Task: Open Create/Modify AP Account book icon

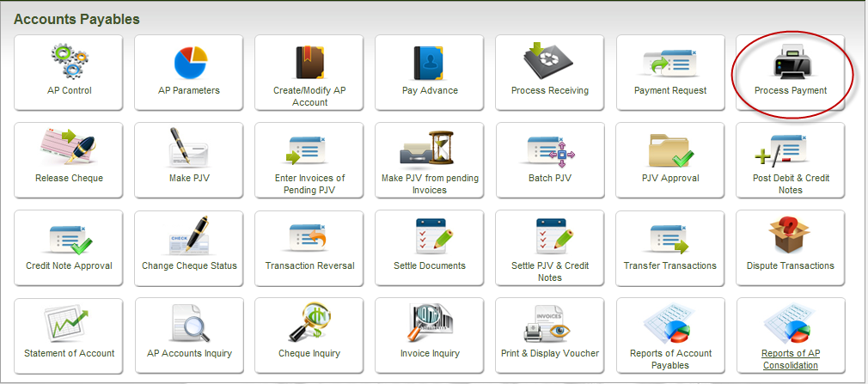Action: click(309, 61)
